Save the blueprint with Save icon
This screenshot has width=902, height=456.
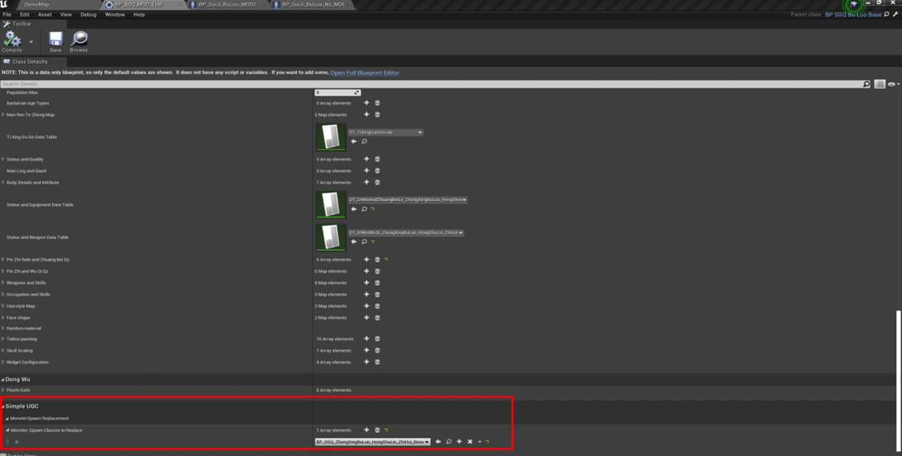(56, 40)
